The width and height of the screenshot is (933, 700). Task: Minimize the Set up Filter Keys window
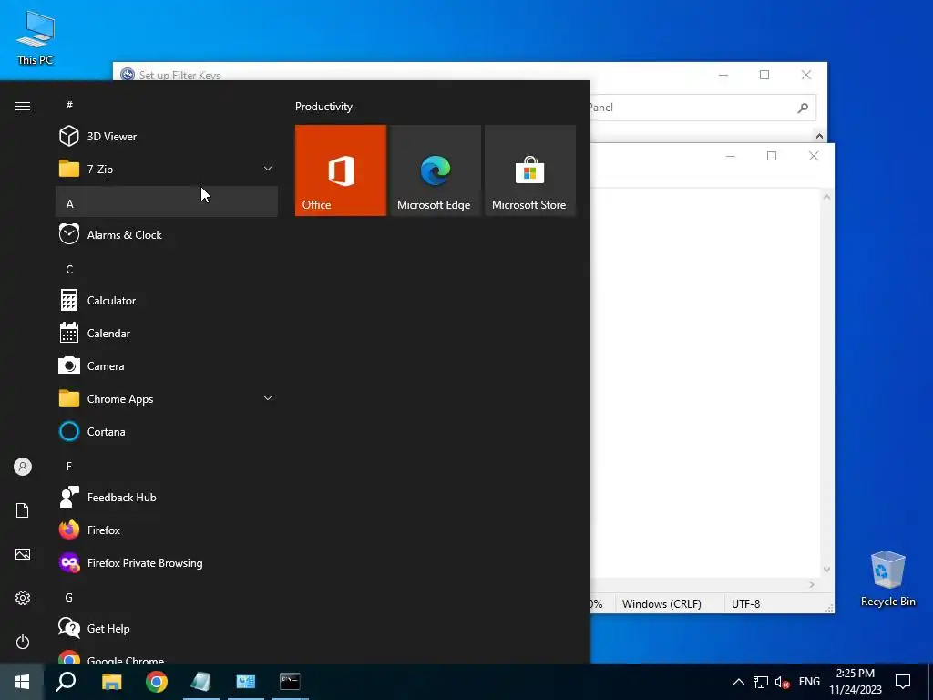click(723, 75)
